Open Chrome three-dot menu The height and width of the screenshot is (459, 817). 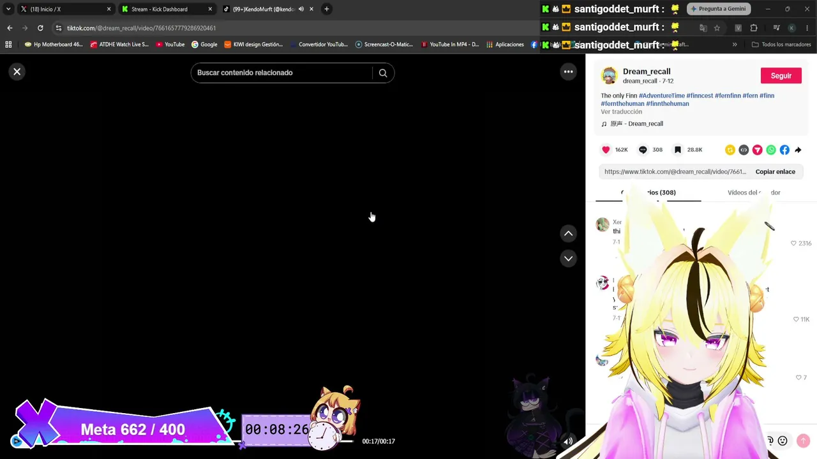[807, 28]
